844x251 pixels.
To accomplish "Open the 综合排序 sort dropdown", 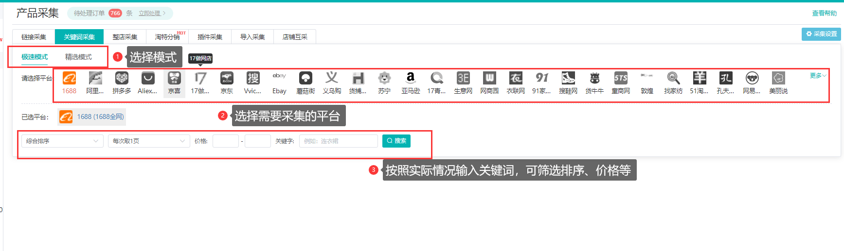I will [x=62, y=141].
